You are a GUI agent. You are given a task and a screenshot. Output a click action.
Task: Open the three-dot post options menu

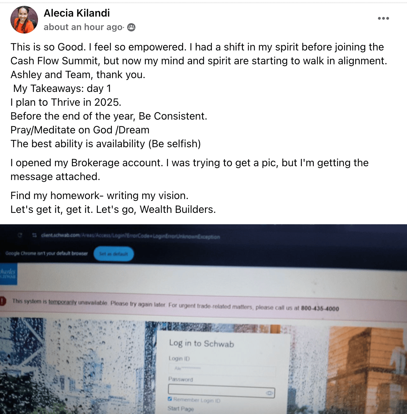(383, 18)
